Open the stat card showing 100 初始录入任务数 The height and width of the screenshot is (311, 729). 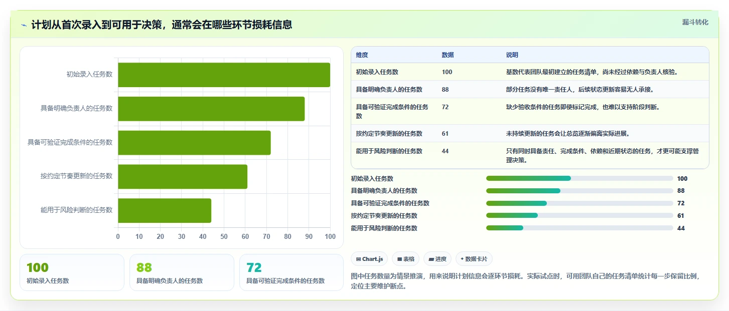[72, 272]
